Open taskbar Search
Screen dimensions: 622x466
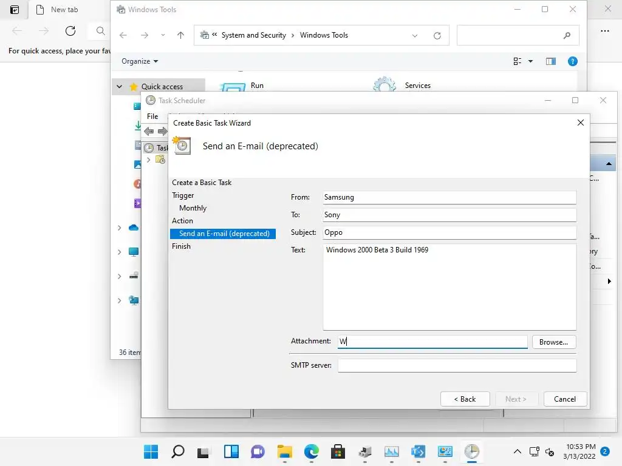click(x=178, y=451)
